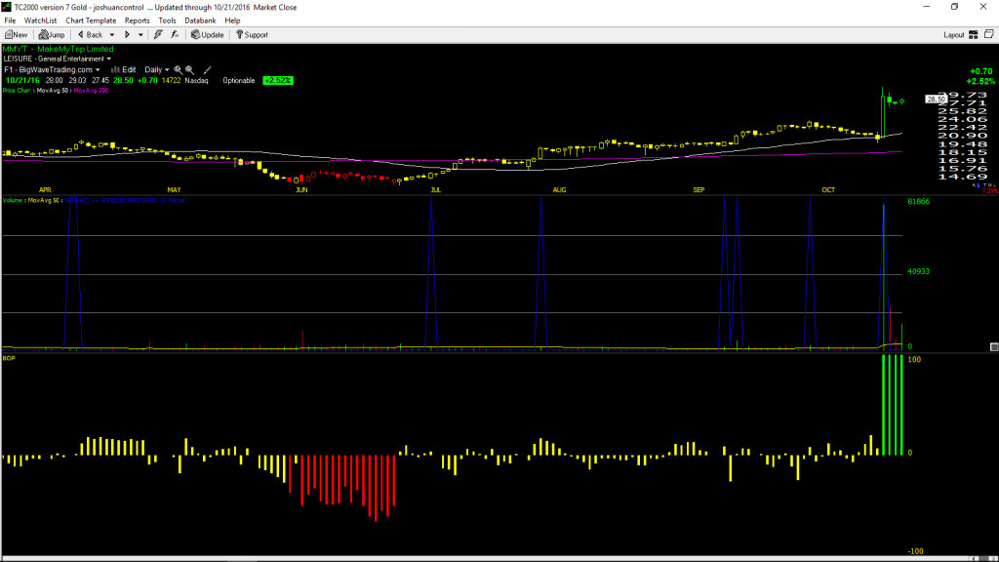This screenshot has width=999, height=562.
Task: Open the F1 - BigWaveTrading.com template dropdown
Action: (x=53, y=70)
